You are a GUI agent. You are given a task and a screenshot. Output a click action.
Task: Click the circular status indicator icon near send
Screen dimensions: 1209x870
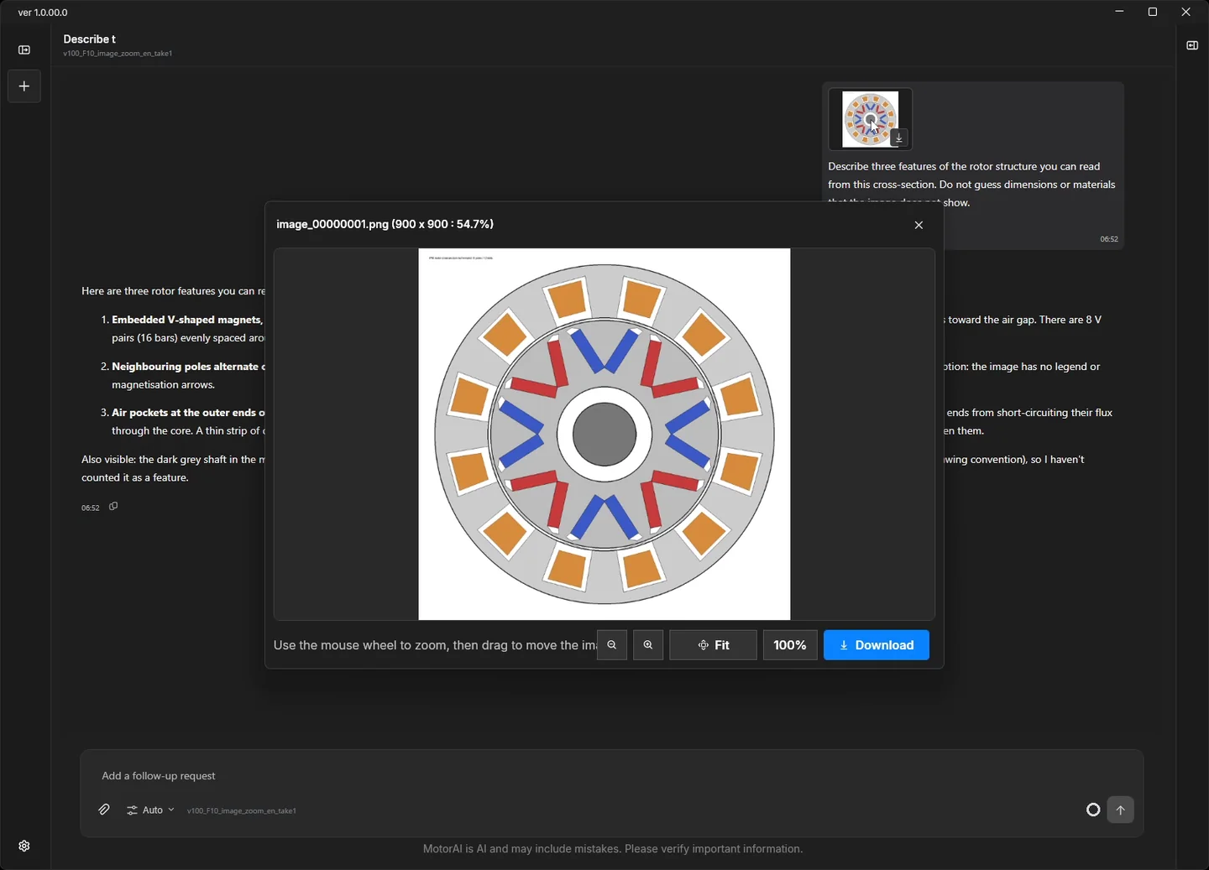tap(1093, 810)
